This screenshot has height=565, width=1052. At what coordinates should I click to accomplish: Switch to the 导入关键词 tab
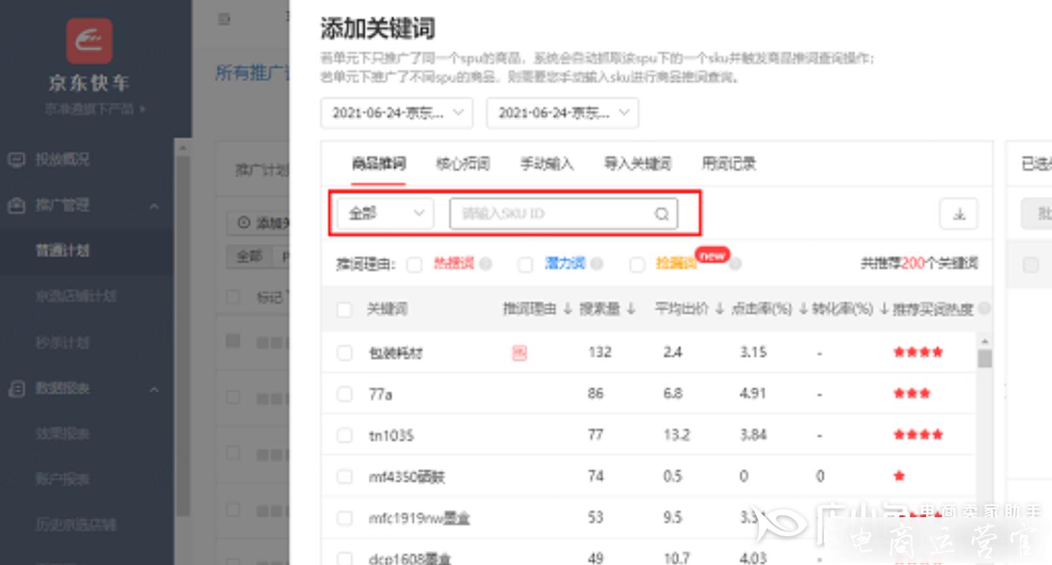[x=637, y=163]
